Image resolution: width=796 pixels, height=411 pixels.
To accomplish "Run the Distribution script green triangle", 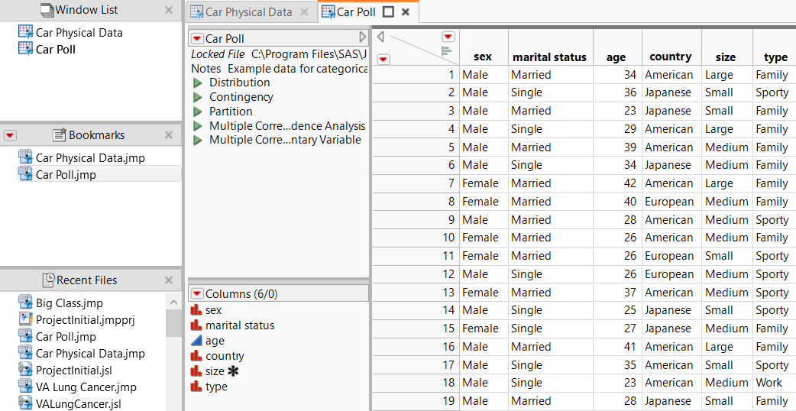I will pos(198,83).
